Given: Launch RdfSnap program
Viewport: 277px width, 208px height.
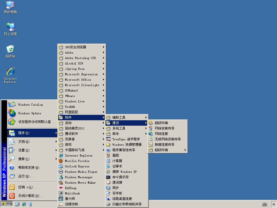Looking at the screenshot, I should pos(82,188).
